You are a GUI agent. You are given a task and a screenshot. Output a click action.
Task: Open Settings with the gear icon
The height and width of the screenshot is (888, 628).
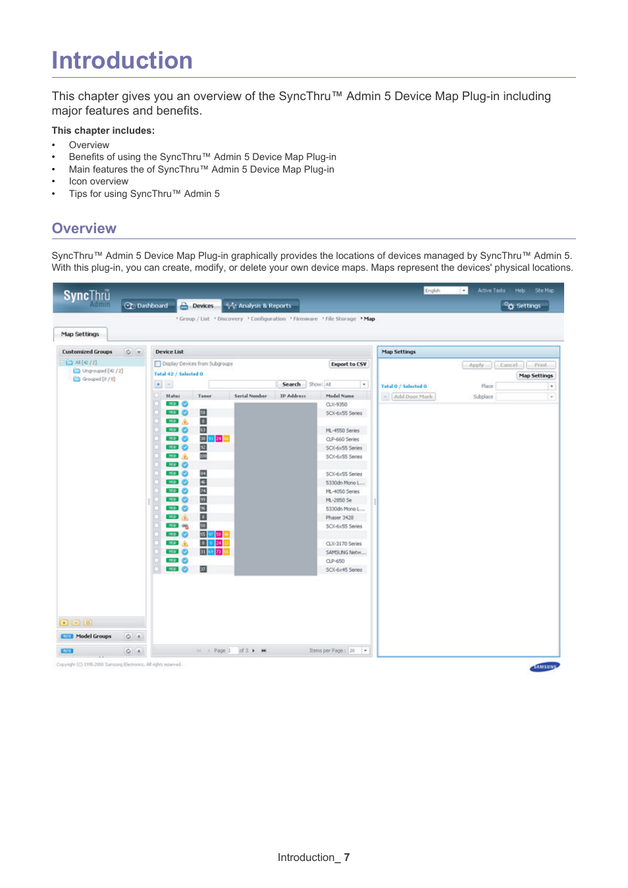tap(524, 306)
